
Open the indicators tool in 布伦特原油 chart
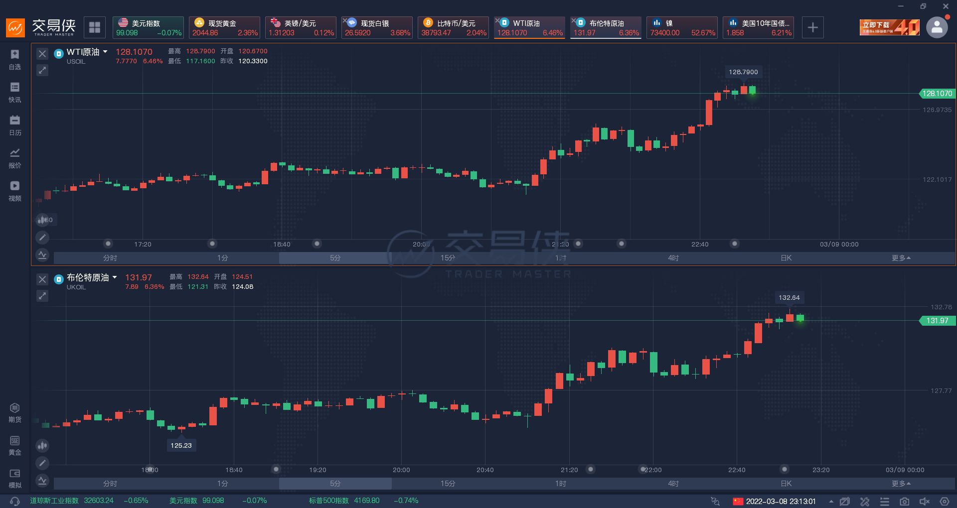[42, 481]
